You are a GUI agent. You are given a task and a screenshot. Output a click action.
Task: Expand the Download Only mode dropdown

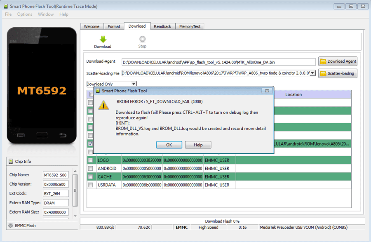click(134, 84)
